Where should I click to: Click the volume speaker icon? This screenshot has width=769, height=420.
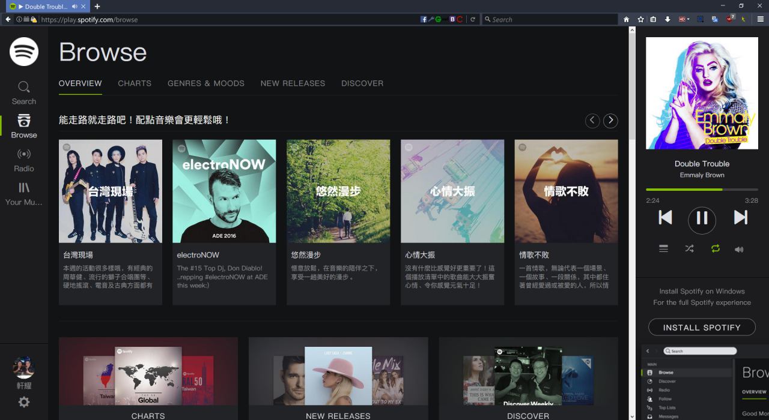pyautogui.click(x=739, y=249)
